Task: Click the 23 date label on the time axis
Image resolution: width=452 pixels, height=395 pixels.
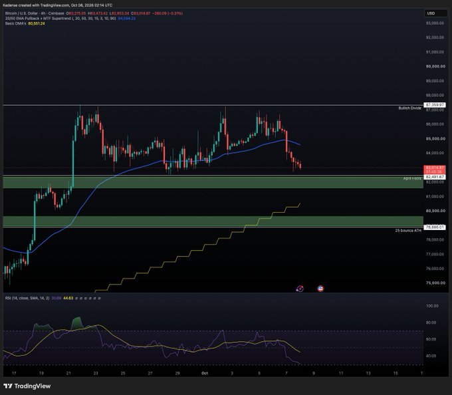Action: [96, 373]
